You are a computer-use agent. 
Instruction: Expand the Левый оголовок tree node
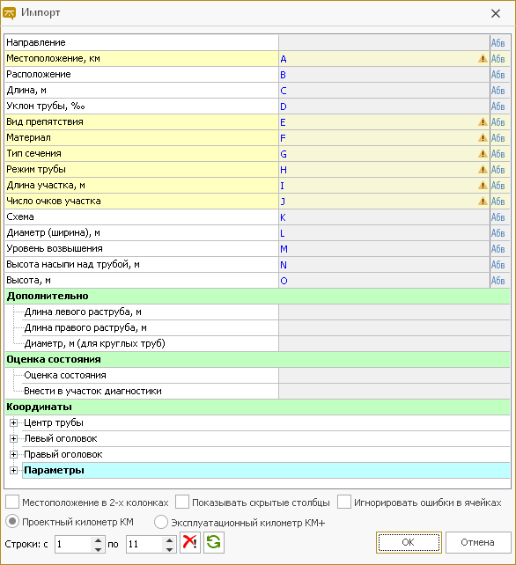(14, 438)
